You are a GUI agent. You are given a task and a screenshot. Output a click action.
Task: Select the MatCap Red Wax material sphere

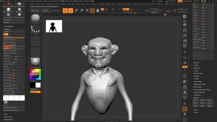pos(8,4)
